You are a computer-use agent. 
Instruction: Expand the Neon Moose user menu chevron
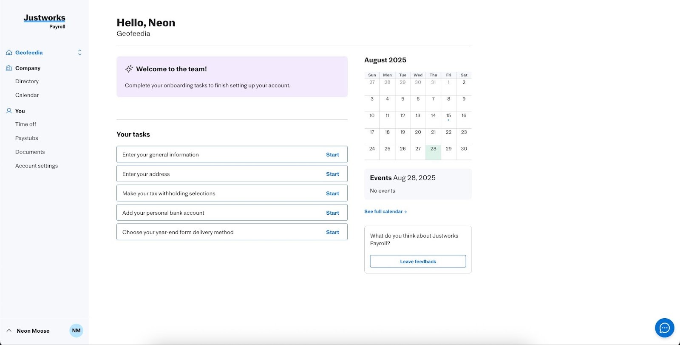pos(9,331)
